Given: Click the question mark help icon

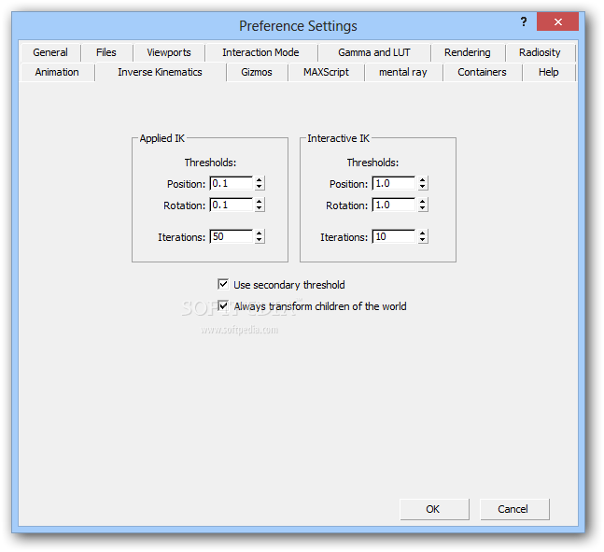Looking at the screenshot, I should 524,21.
